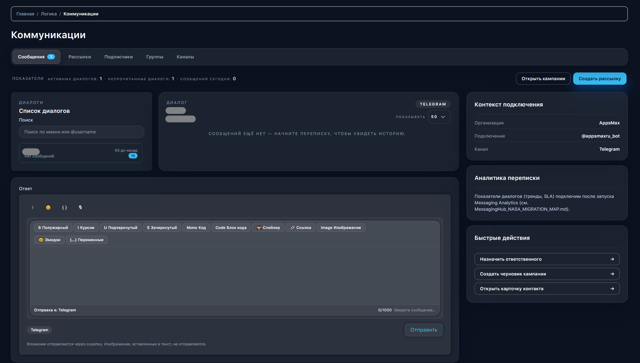The height and width of the screenshot is (363, 640).
Task: Select the dialog from 43 дн назад
Action: coord(81,153)
